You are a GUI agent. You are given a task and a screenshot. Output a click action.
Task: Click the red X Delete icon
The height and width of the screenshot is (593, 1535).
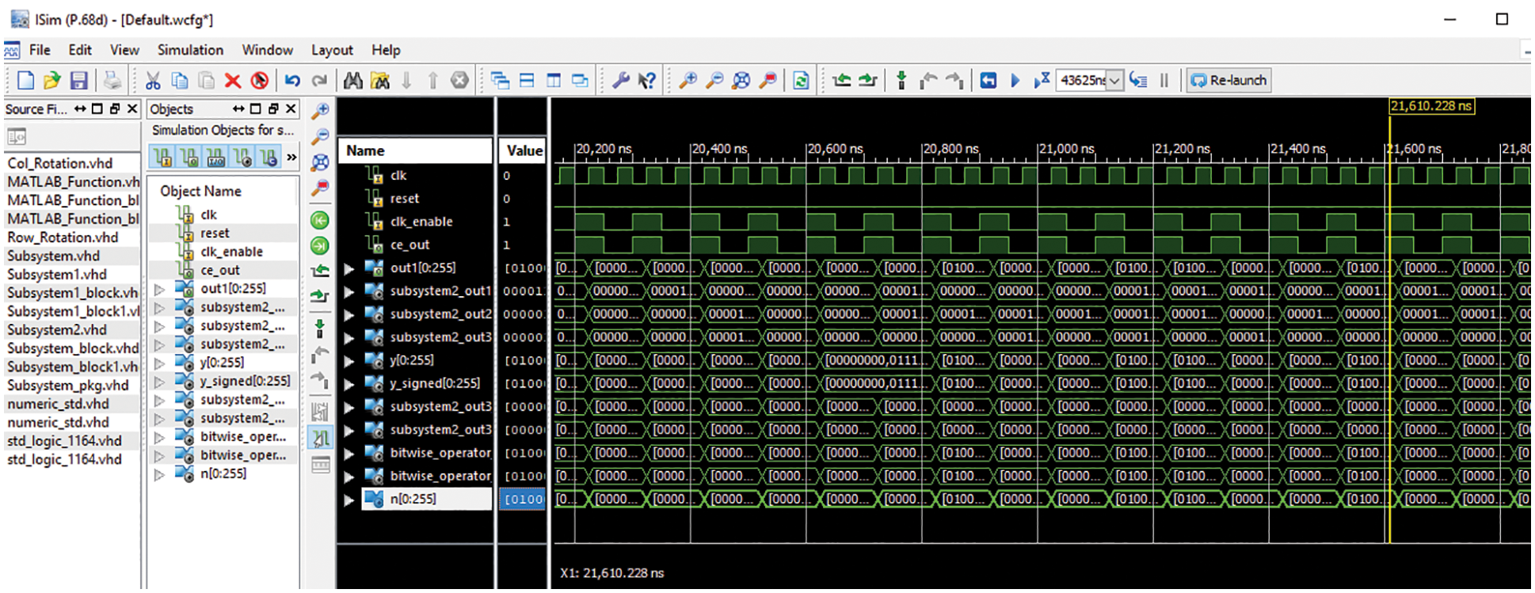232,80
